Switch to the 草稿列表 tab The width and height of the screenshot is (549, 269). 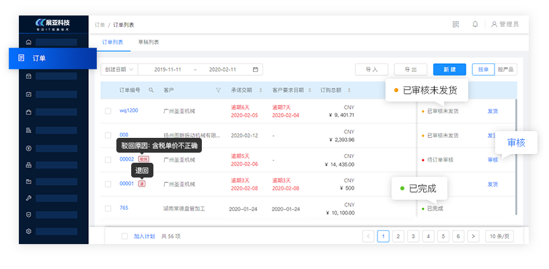click(x=149, y=42)
